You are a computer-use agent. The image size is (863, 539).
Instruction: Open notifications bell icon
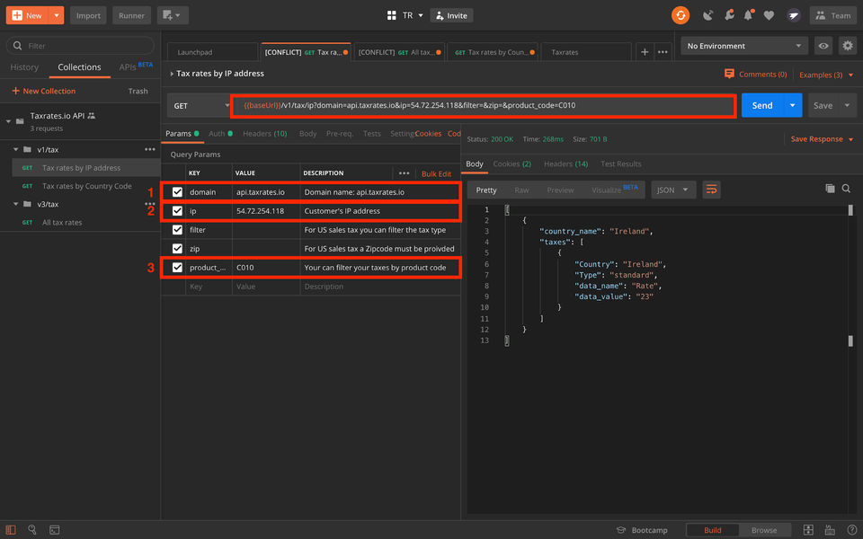[x=748, y=15]
